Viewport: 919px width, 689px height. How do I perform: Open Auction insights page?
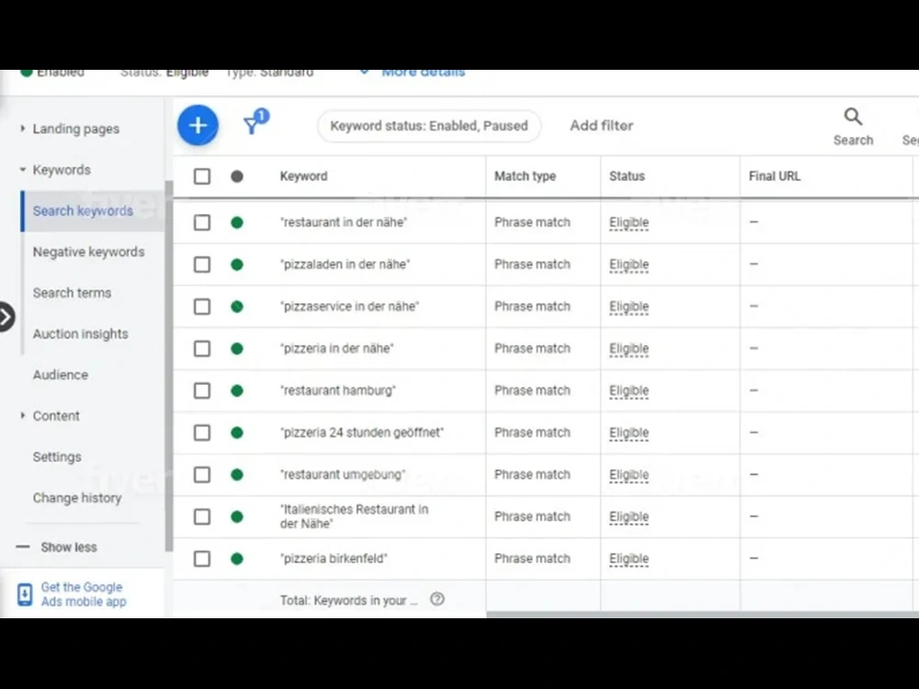[x=80, y=334]
